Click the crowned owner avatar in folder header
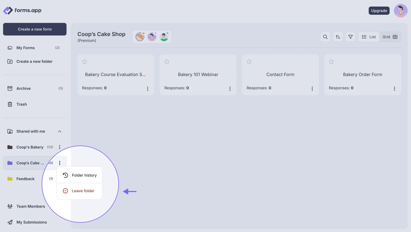 [140, 37]
